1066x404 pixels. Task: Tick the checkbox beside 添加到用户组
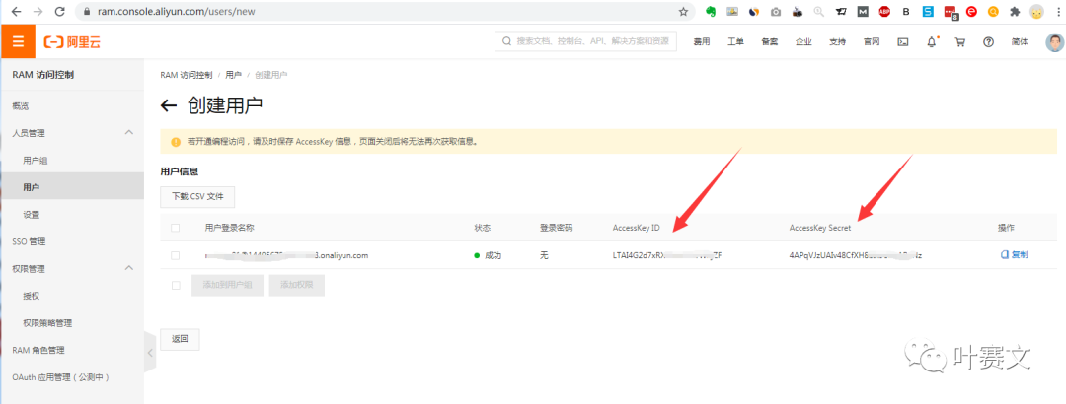pyautogui.click(x=176, y=285)
